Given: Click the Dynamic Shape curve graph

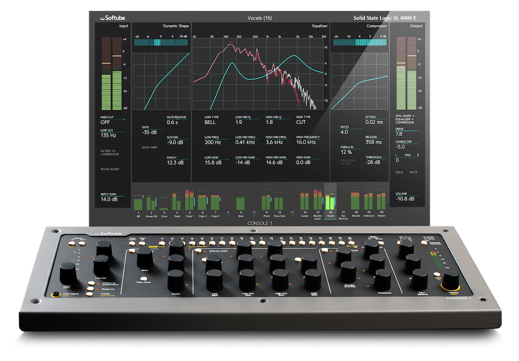Looking at the screenshot, I should click(161, 81).
